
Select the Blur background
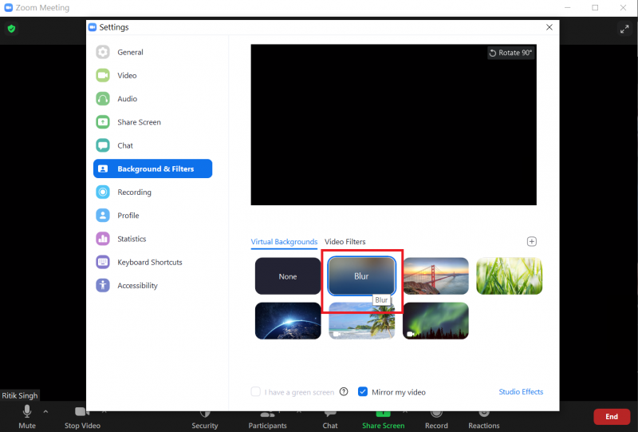(361, 276)
